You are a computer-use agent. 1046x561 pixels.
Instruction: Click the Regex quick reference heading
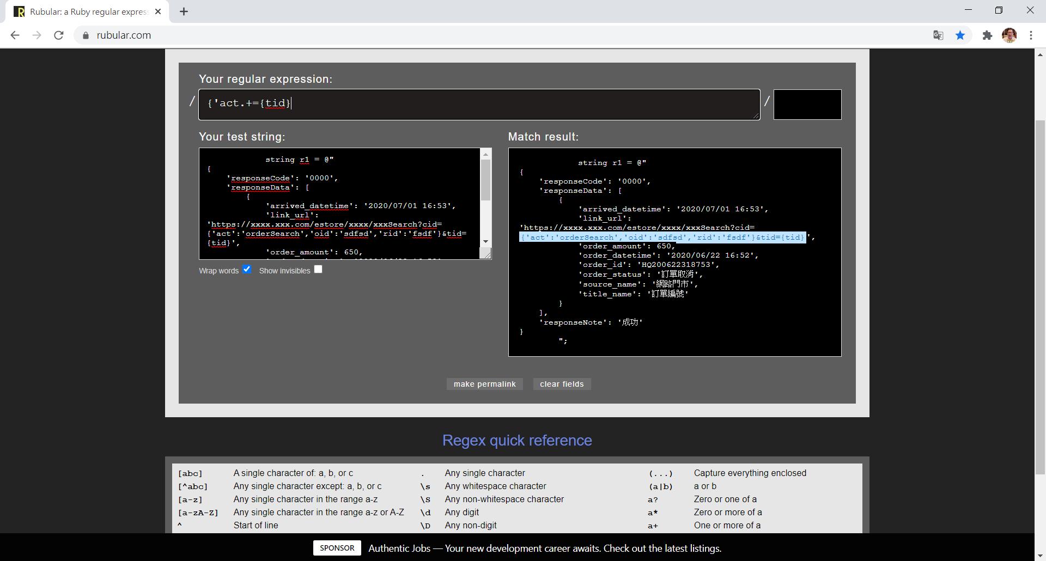point(517,440)
